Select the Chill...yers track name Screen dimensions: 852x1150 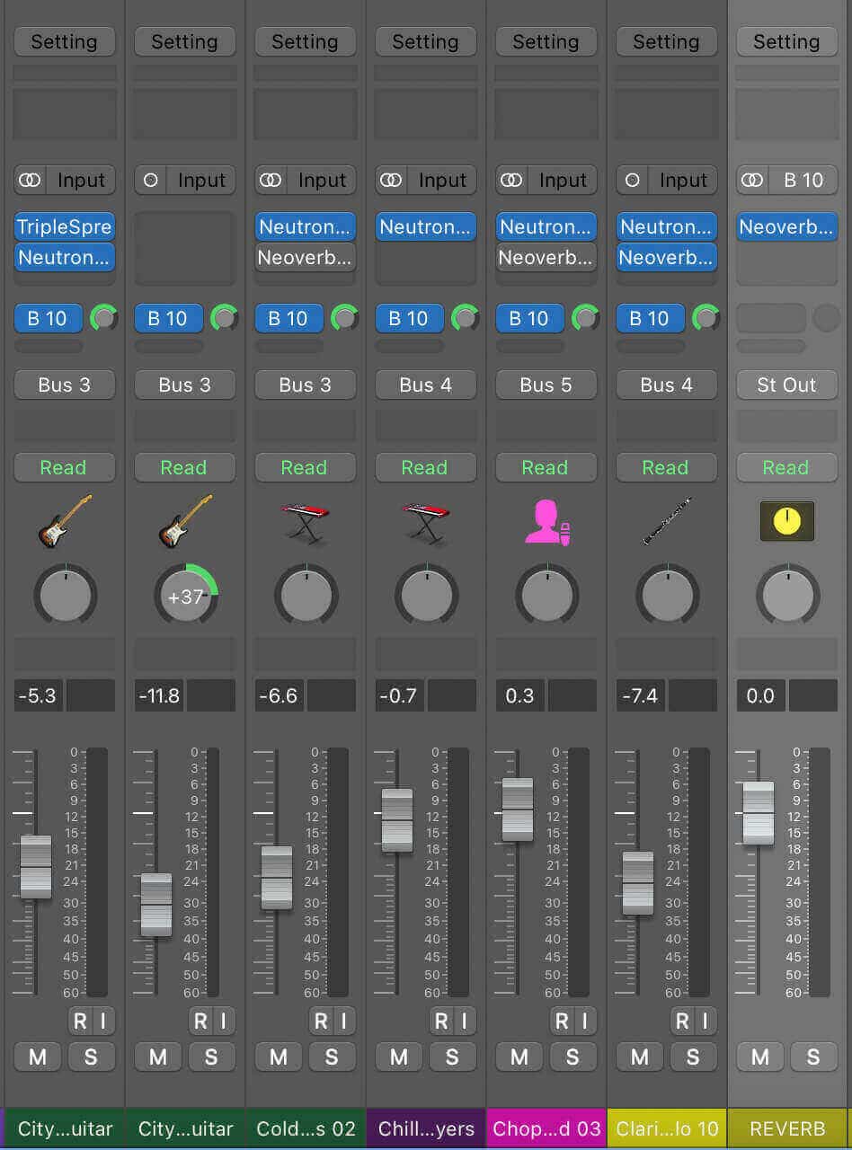coord(425,1128)
